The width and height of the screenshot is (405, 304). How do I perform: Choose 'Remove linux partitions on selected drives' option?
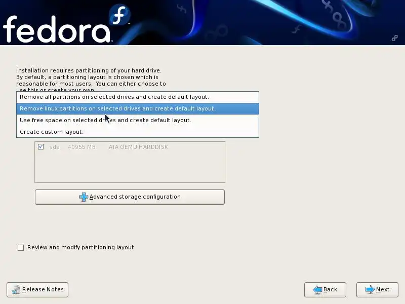pos(137,109)
